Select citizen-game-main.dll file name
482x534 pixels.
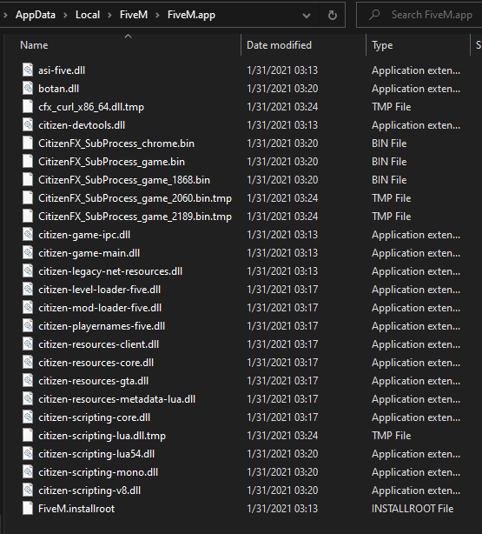point(89,253)
